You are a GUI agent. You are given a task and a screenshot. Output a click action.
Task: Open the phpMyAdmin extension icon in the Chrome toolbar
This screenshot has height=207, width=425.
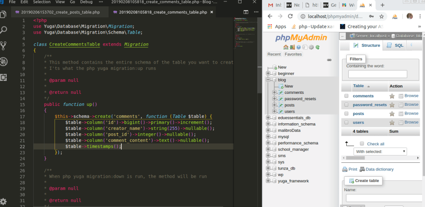click(x=395, y=16)
